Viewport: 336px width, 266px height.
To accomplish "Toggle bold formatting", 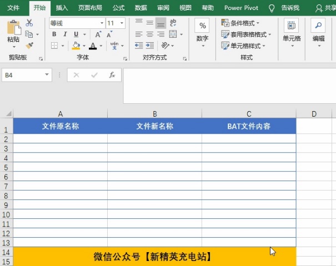I will point(54,34).
